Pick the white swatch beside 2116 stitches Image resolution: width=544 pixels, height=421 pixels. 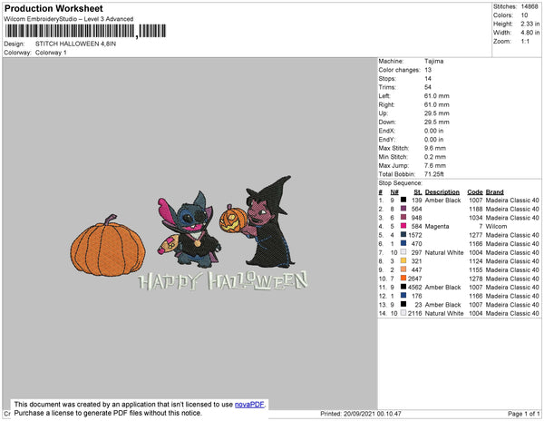(x=403, y=313)
